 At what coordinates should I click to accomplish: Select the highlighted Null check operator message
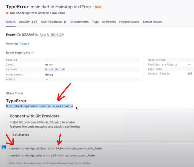pos(39,106)
